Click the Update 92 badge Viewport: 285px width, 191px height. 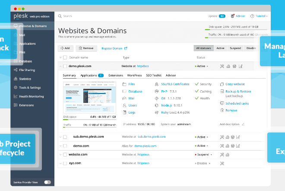(222, 16)
